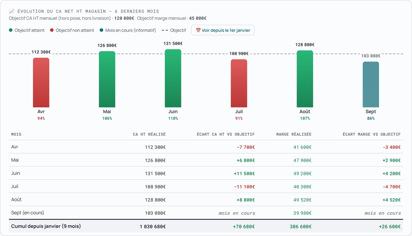Click the '103 080€' label above the Sept bar
Viewport: 412px width, 236px height.
pyautogui.click(x=371, y=56)
